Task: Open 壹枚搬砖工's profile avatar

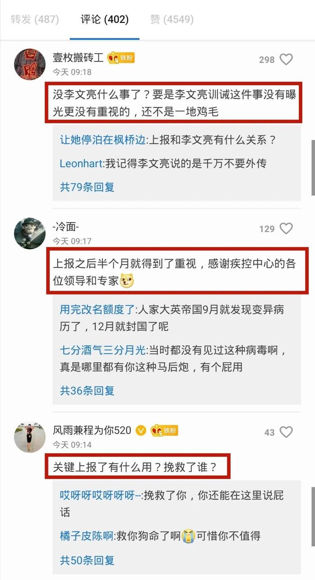Action: point(30,64)
